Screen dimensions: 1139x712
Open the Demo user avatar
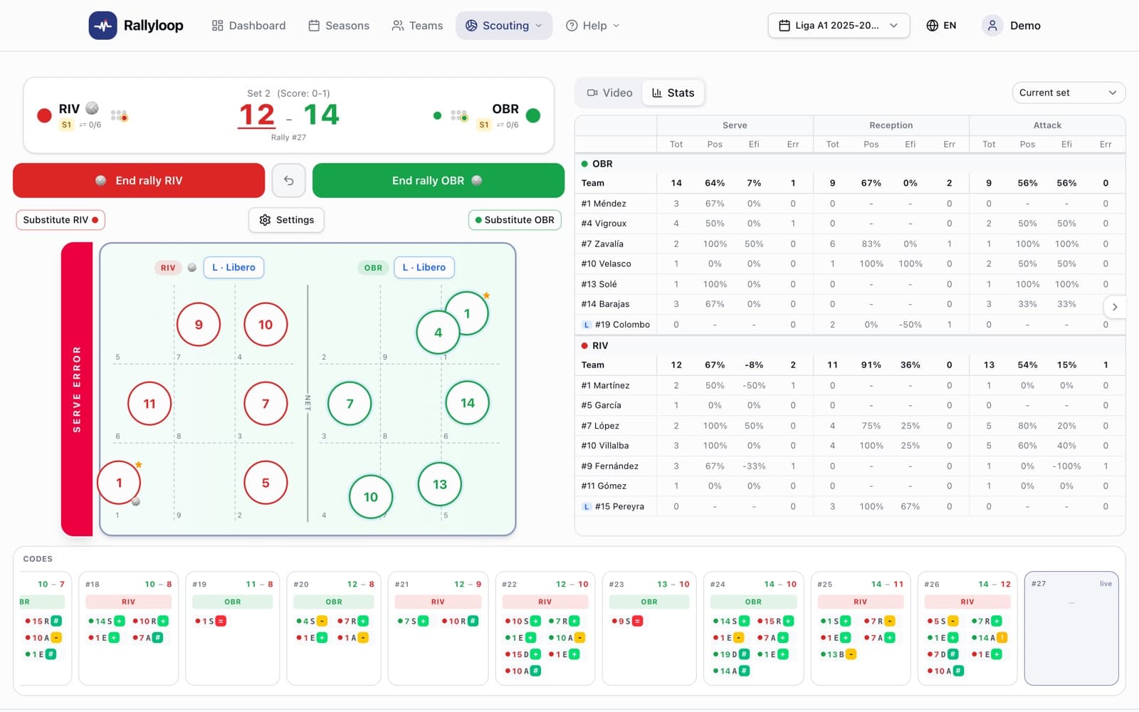992,26
